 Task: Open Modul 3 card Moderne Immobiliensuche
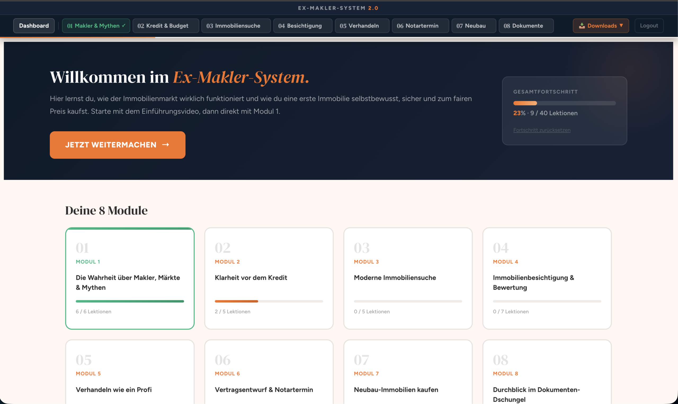point(408,278)
